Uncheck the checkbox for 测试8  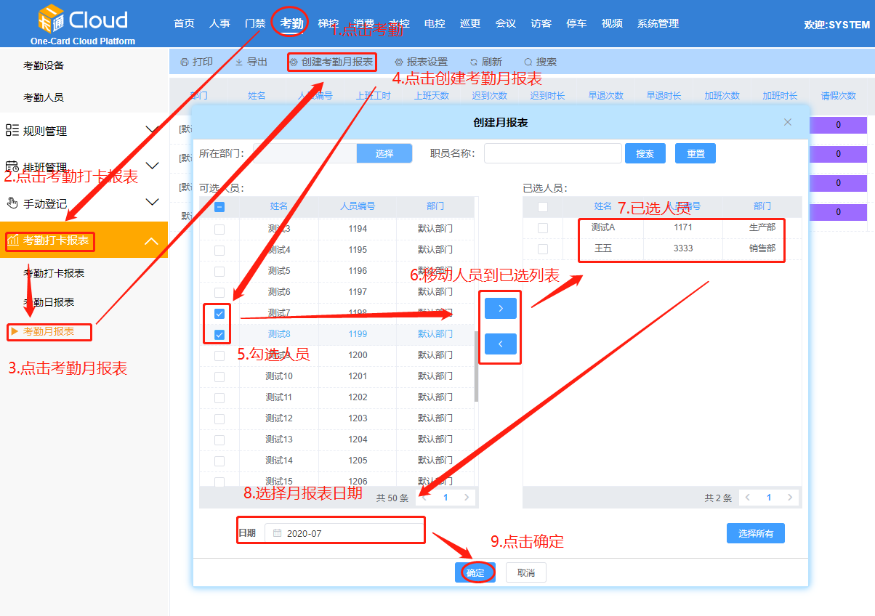pos(219,335)
